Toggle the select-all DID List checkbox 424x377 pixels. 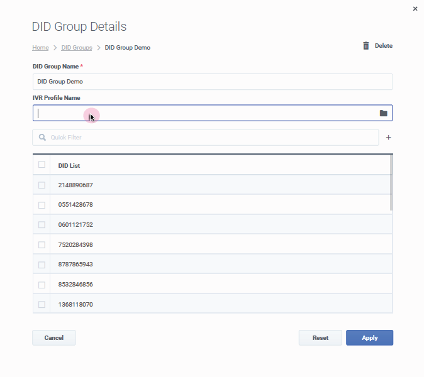click(x=42, y=165)
